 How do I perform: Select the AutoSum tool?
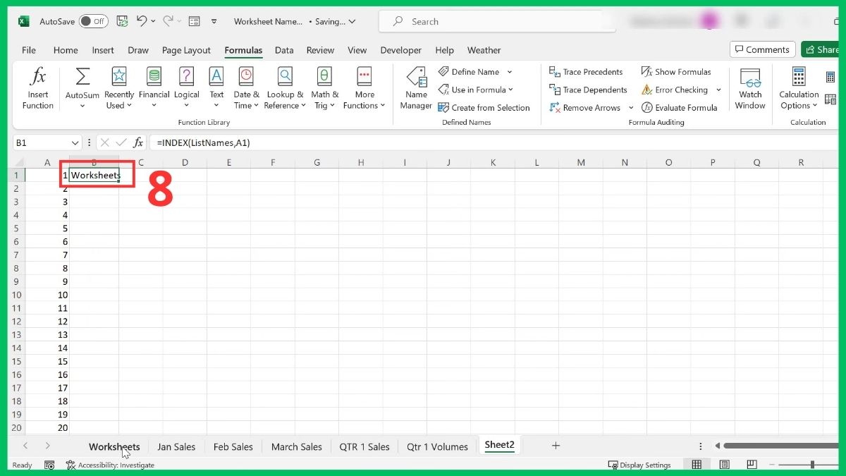pyautogui.click(x=81, y=86)
